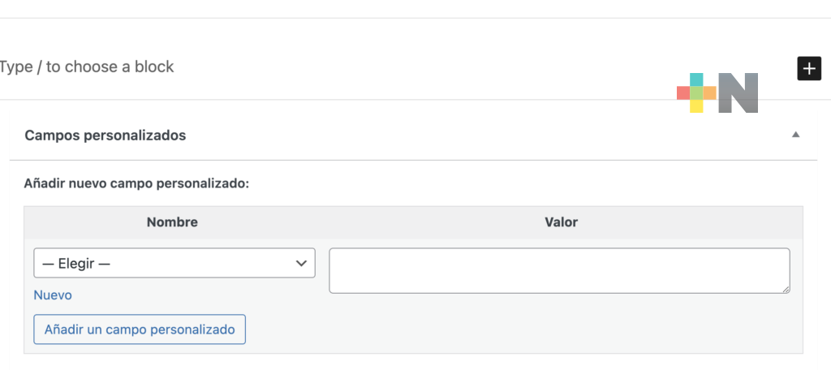This screenshot has height=370, width=831.
Task: Click the colorful plus cross logo icon
Action: pos(696,92)
